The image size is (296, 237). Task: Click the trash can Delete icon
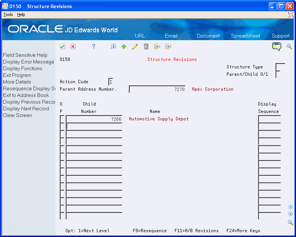146,46
